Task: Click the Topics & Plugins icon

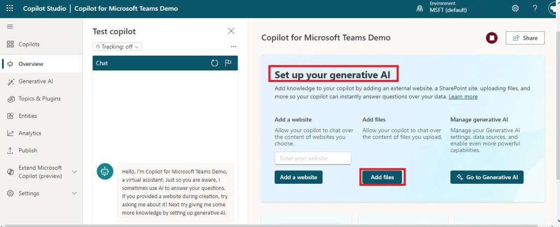Action: pos(10,99)
